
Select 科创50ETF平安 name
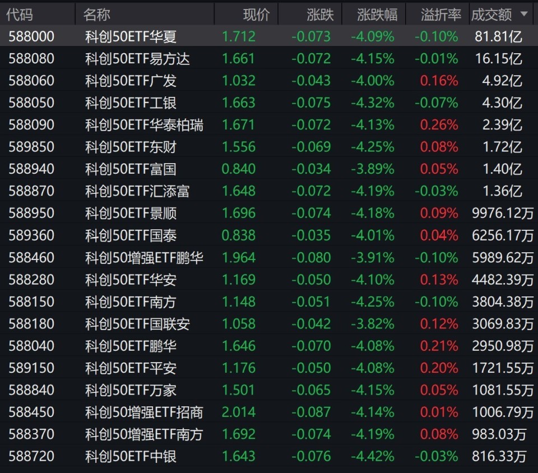pyautogui.click(x=131, y=368)
